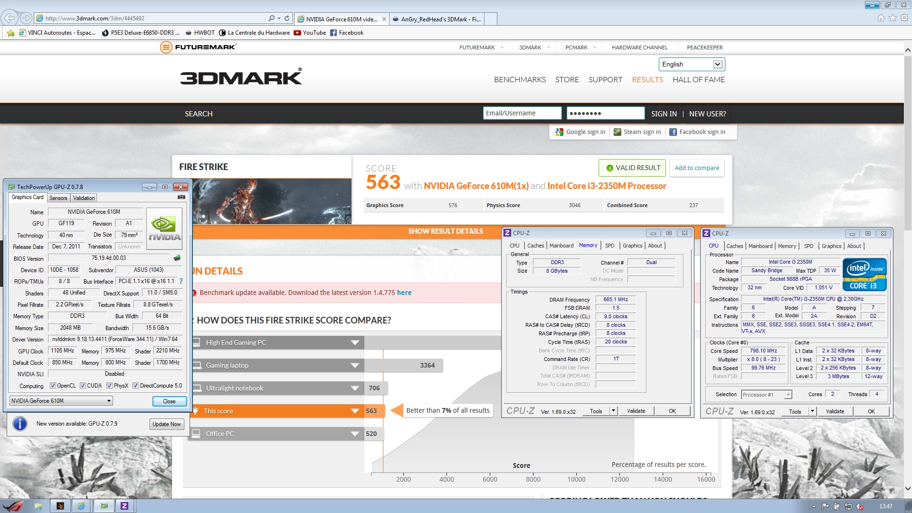Image resolution: width=912 pixels, height=513 pixels.
Task: Open HWBOT bookmark in favorites bar
Action: tap(200, 33)
